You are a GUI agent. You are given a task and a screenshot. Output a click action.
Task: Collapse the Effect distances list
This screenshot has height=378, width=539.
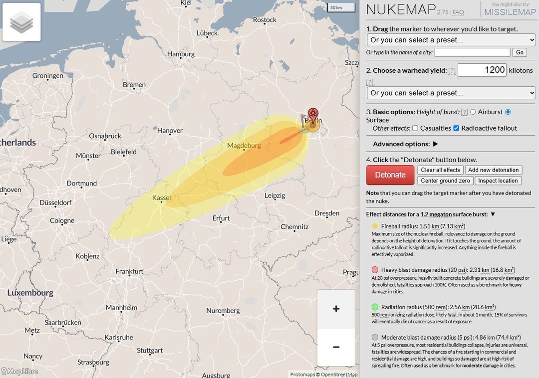[x=493, y=214]
